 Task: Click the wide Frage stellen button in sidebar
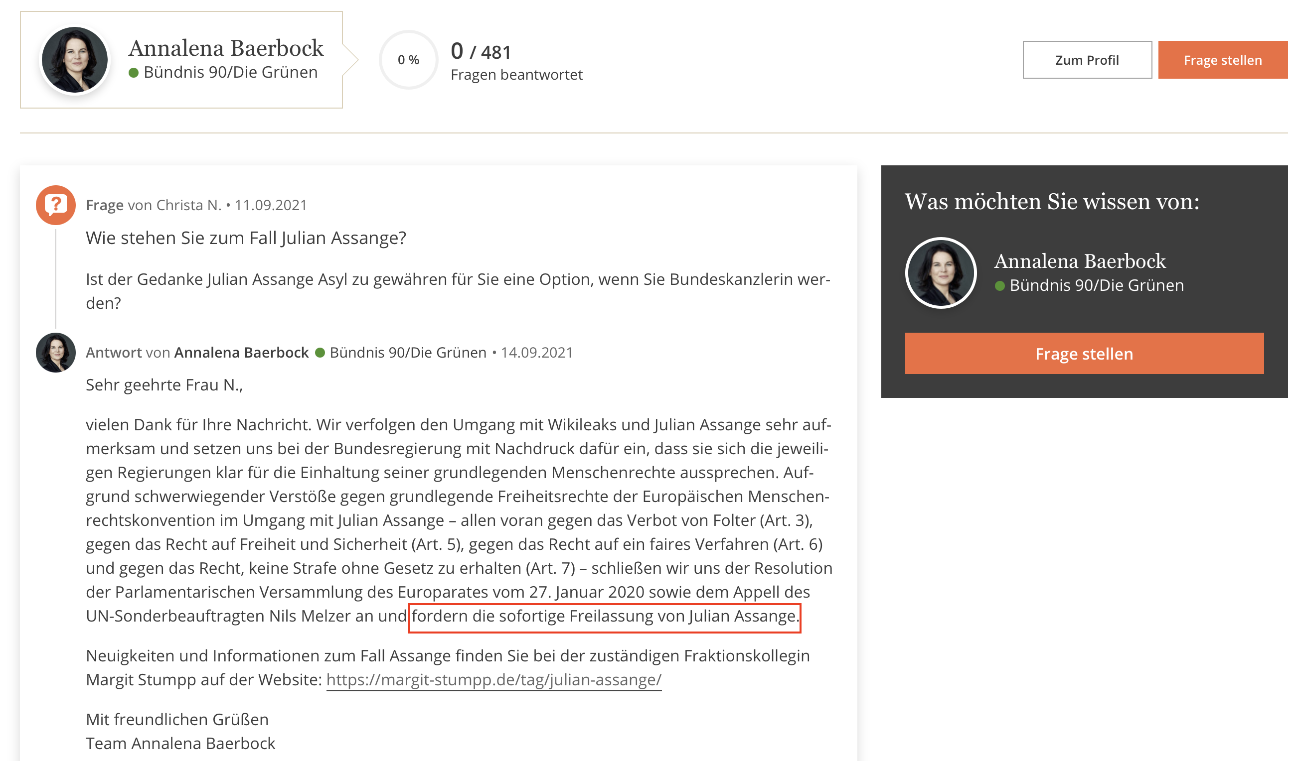(1084, 354)
